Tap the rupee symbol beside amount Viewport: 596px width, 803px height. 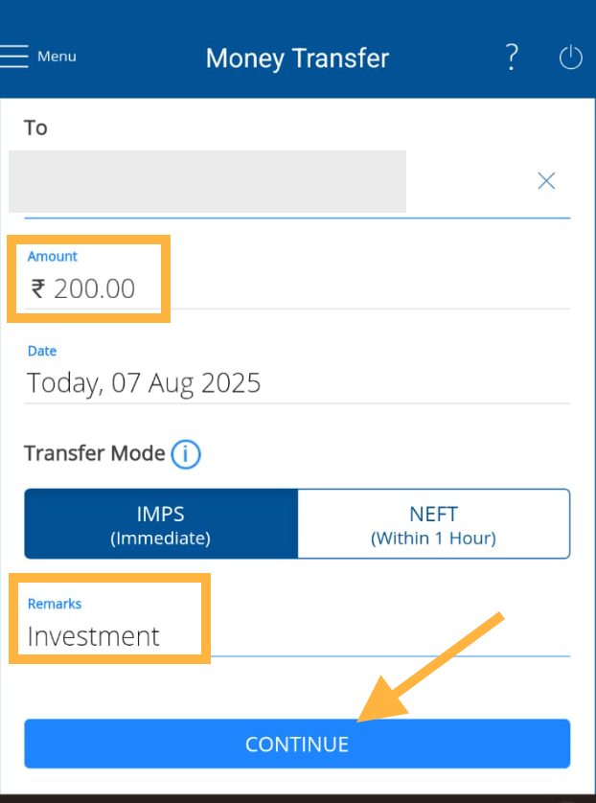(38, 288)
